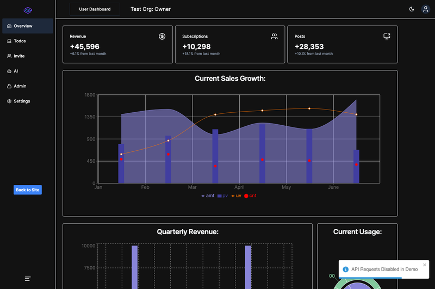Click the info icon in the toast notification
Image resolution: width=435 pixels, height=289 pixels.
tap(345, 269)
